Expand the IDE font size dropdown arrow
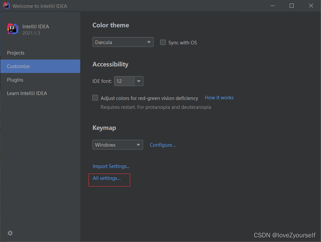This screenshot has height=242, width=321. [x=139, y=81]
